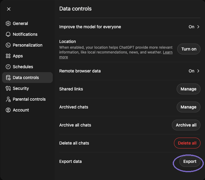Click the Data controls database icon
The height and width of the screenshot is (180, 205).
click(x=8, y=78)
